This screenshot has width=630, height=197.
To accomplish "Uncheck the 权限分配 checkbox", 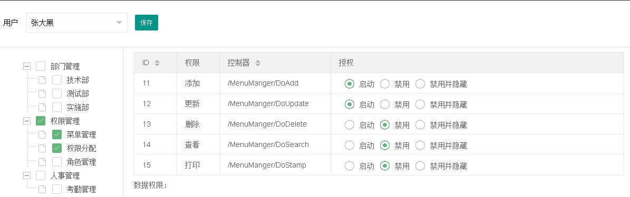I will 57,149.
